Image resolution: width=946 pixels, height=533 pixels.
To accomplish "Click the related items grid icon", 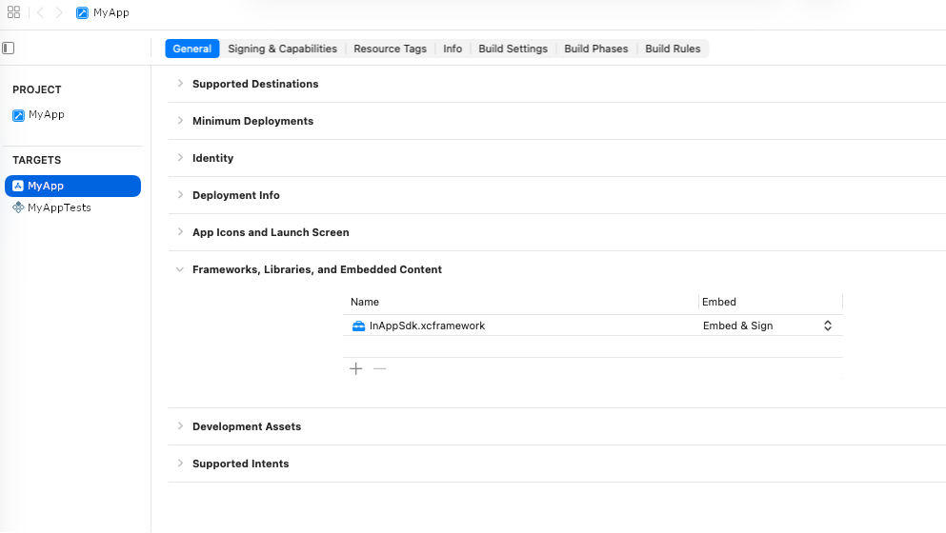I will [x=14, y=13].
